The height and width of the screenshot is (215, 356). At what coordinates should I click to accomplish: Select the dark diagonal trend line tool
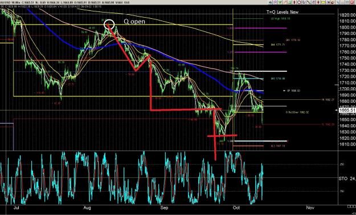pos(309,2)
